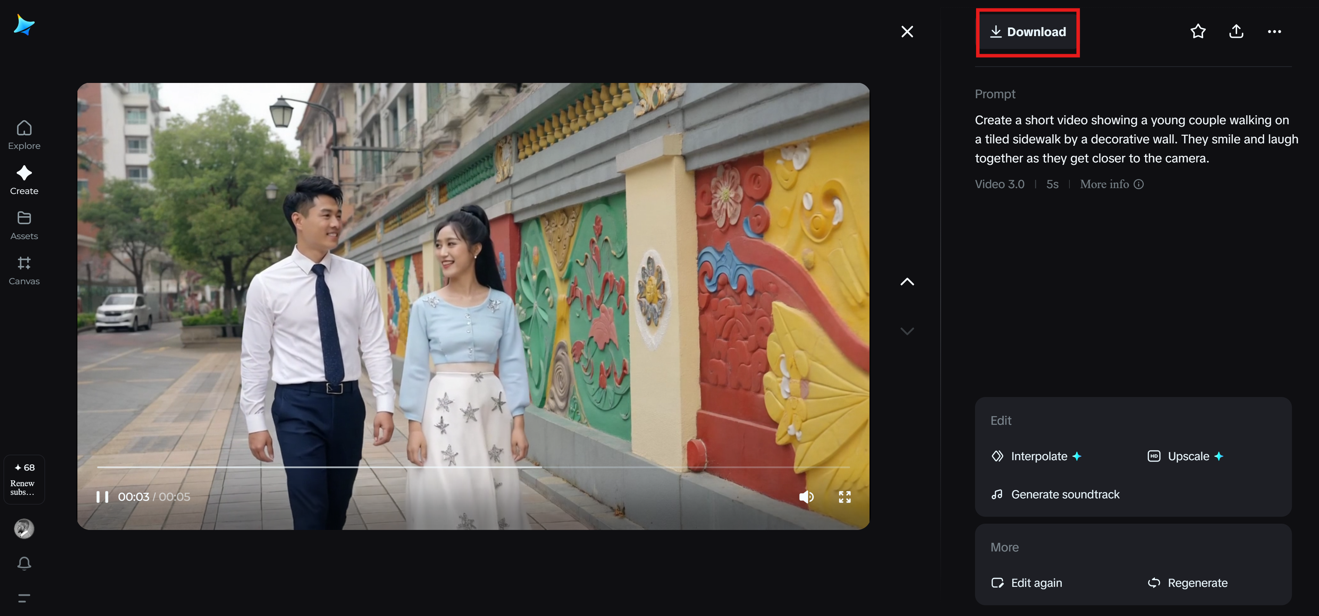Enter fullscreen video playback
This screenshot has height=616, width=1319.
(845, 496)
